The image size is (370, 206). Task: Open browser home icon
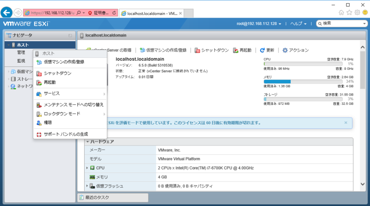[341, 12]
